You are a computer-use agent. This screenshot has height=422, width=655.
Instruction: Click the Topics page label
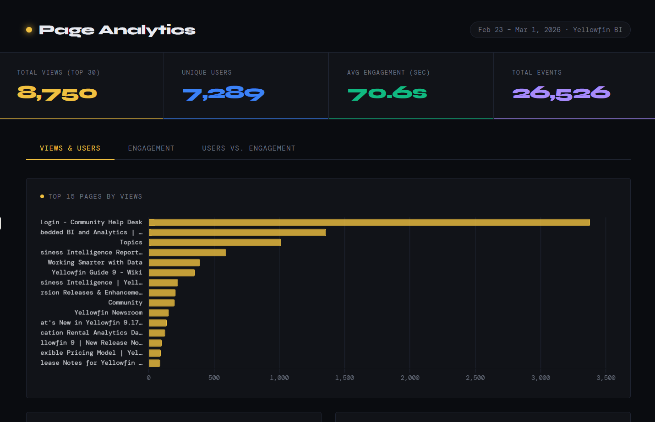[x=131, y=242]
